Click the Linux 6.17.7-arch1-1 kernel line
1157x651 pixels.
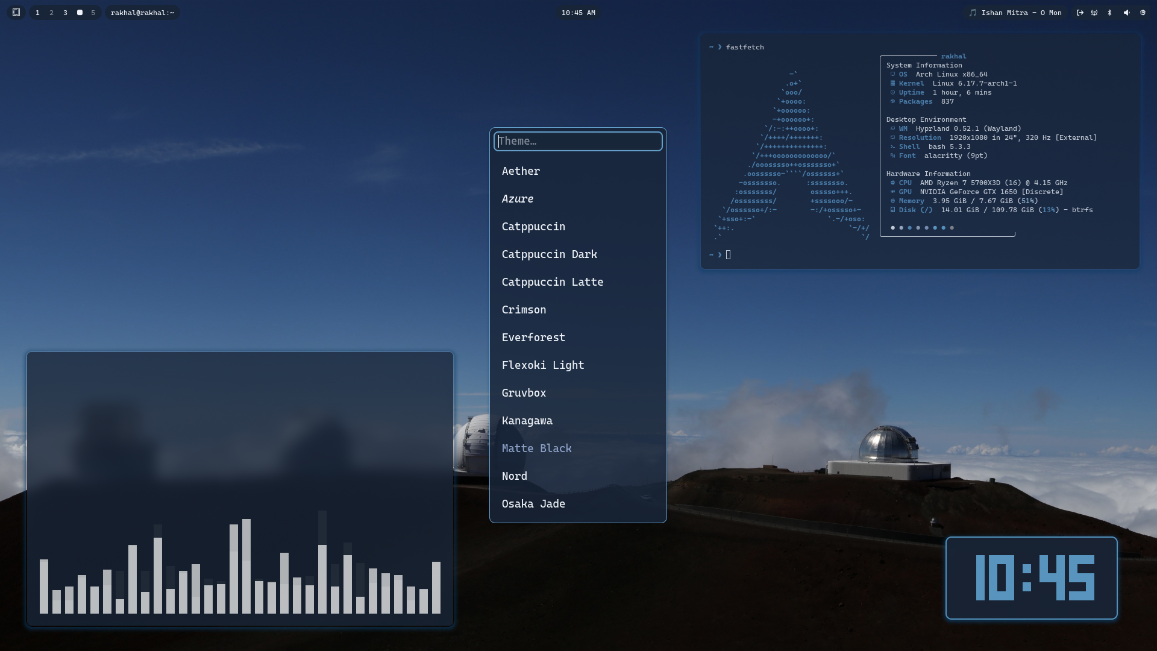[x=953, y=83]
